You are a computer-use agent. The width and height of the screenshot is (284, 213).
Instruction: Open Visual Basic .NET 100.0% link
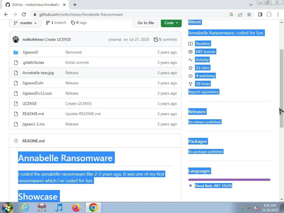[x=213, y=186]
